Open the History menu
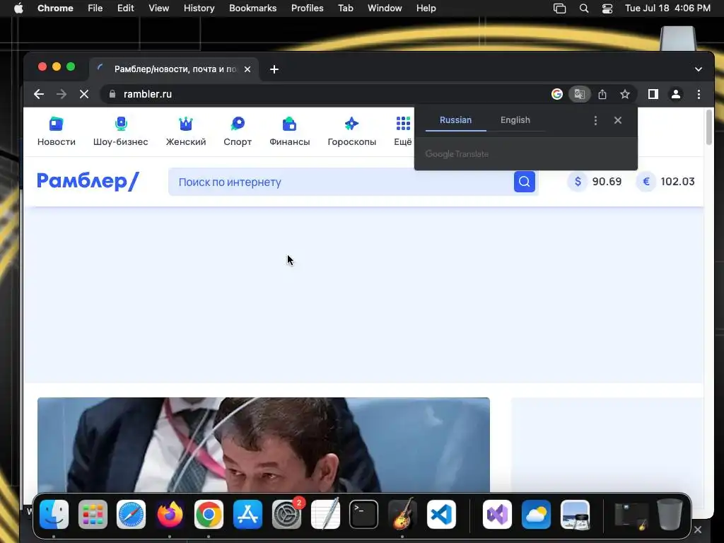This screenshot has height=543, width=724. pyautogui.click(x=199, y=8)
